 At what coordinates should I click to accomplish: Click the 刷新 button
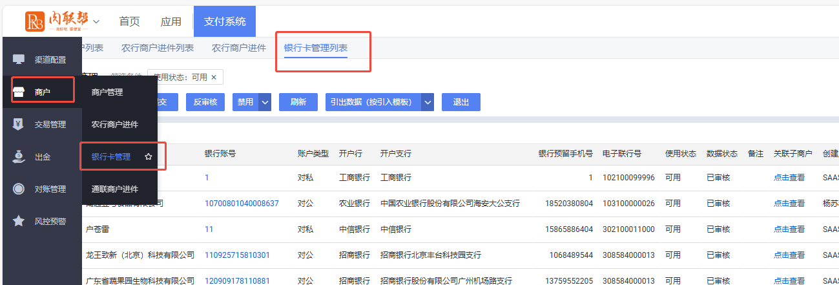point(298,102)
